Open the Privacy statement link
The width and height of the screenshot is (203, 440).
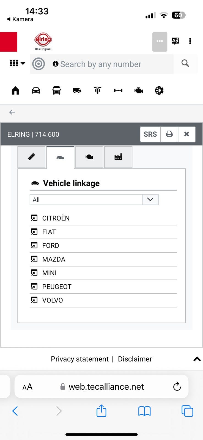coord(80,359)
